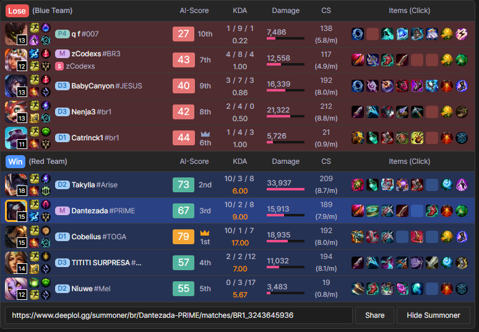This screenshot has height=332, width=479.
Task: Click boots item at end of BabyCanyon row
Action: pyautogui.click(x=461, y=86)
